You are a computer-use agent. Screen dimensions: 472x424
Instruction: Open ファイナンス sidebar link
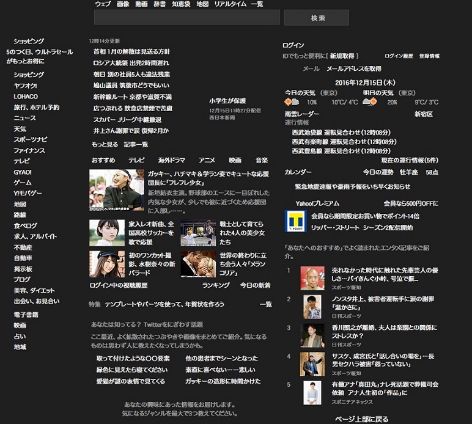[x=29, y=150]
